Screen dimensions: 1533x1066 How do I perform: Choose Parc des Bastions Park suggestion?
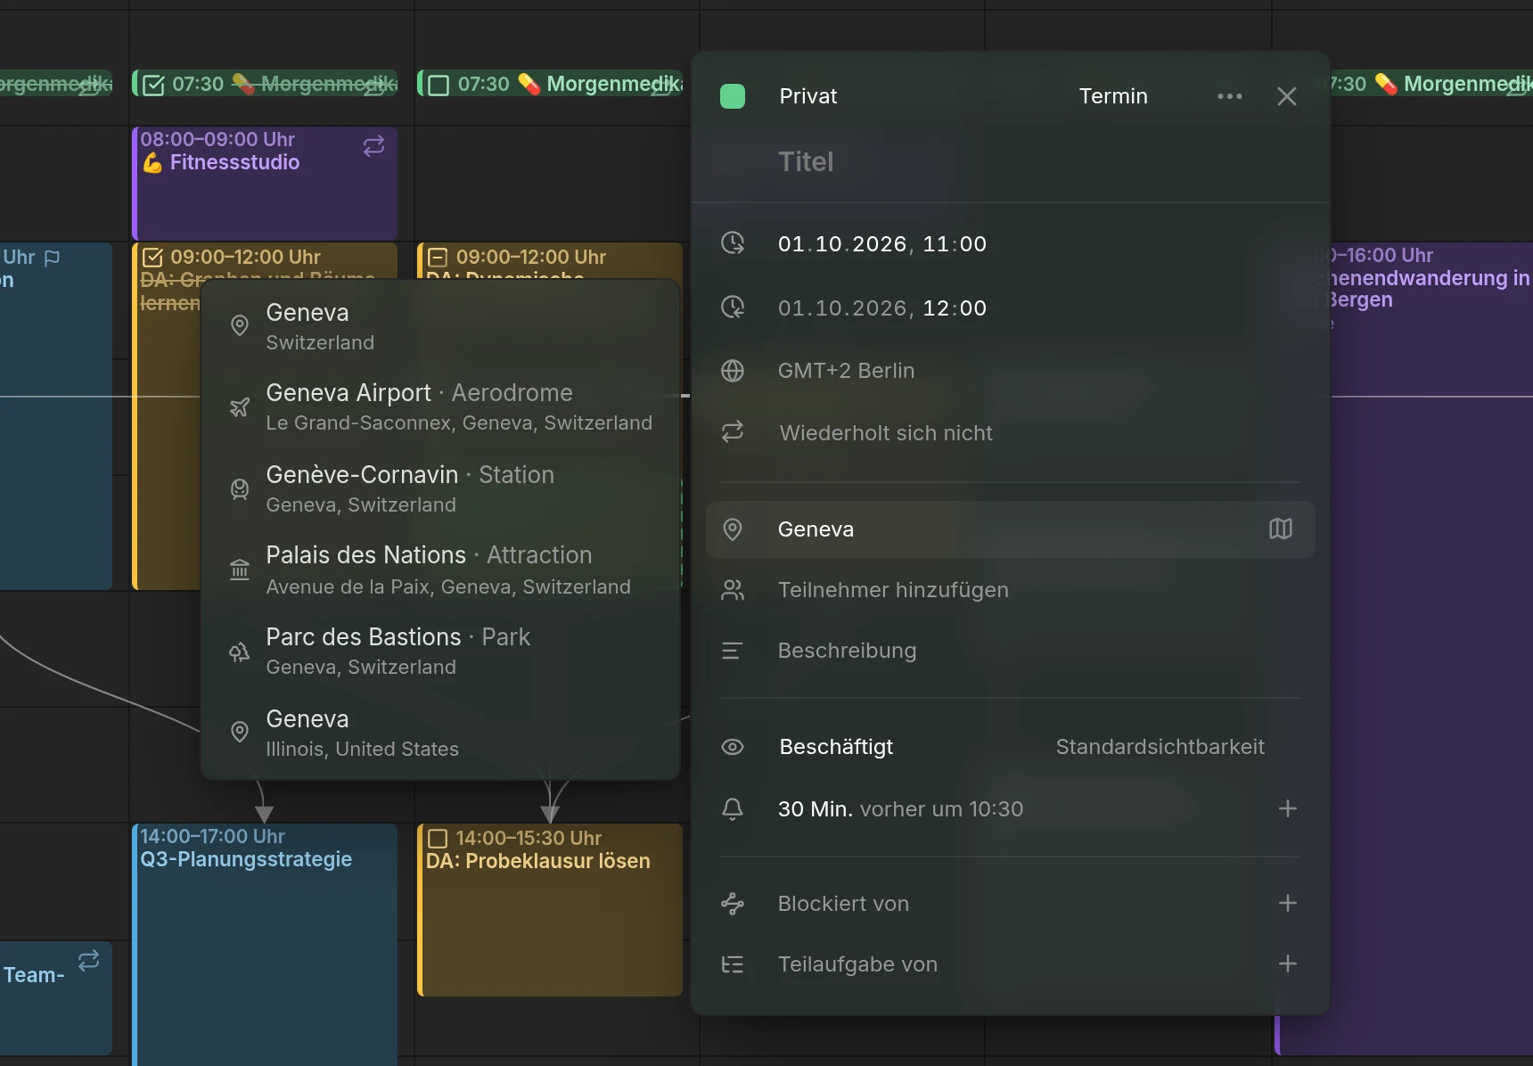click(x=440, y=651)
